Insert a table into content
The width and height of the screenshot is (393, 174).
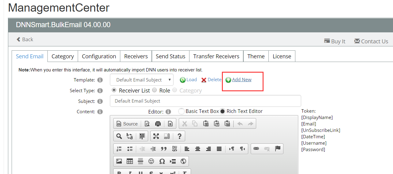pyautogui.click(x=130, y=161)
